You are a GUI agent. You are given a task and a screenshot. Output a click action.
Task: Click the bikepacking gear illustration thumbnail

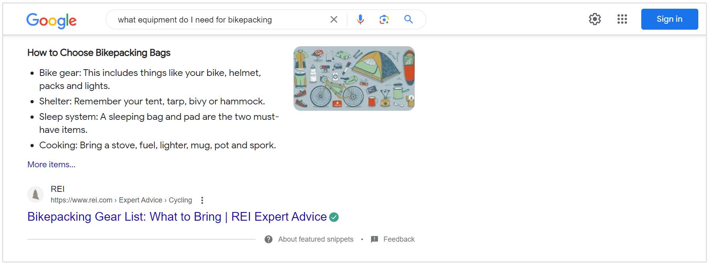pos(354,78)
